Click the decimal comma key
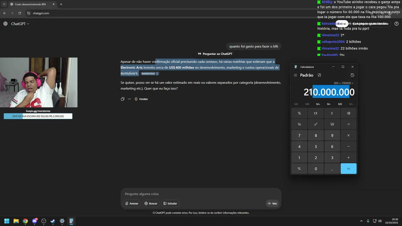 tap(332, 169)
